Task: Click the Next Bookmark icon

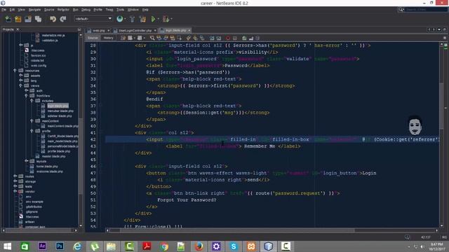Action: [x=195, y=38]
